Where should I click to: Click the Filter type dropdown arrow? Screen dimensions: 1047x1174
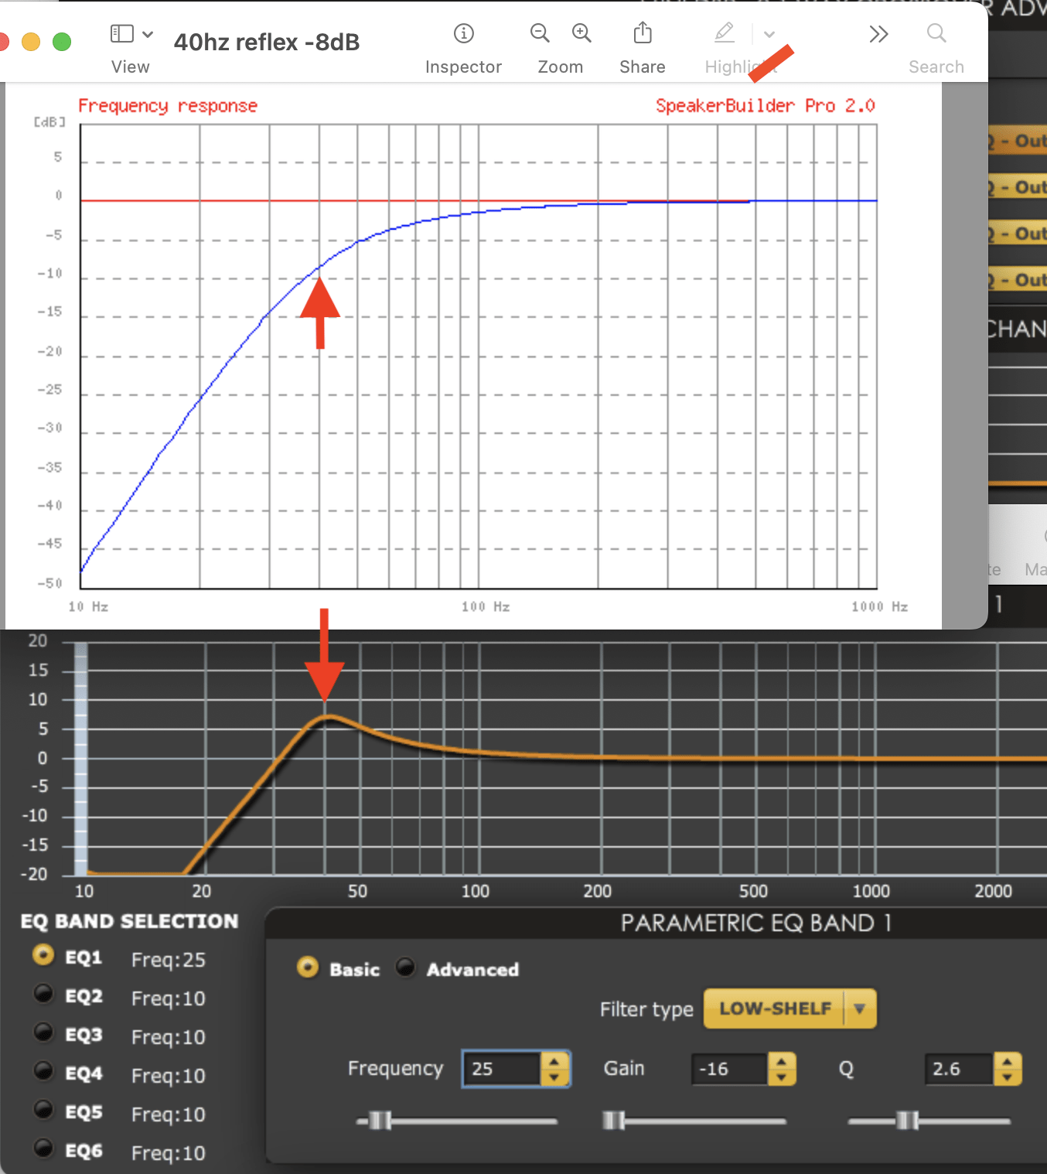click(x=860, y=1008)
